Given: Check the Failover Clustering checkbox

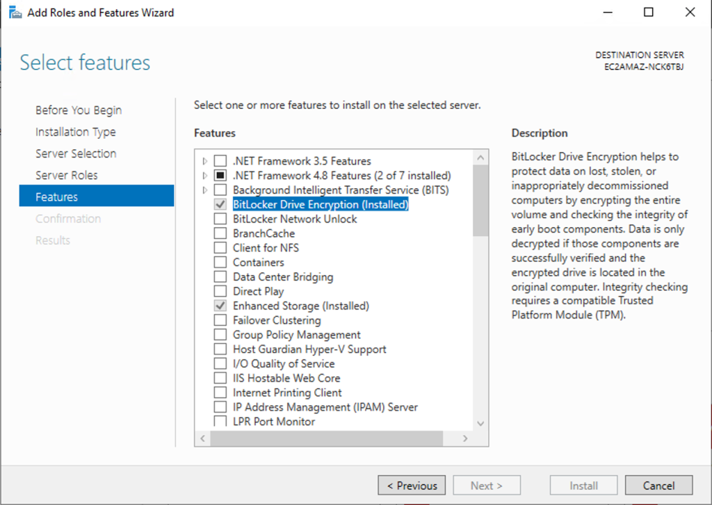Looking at the screenshot, I should [220, 320].
